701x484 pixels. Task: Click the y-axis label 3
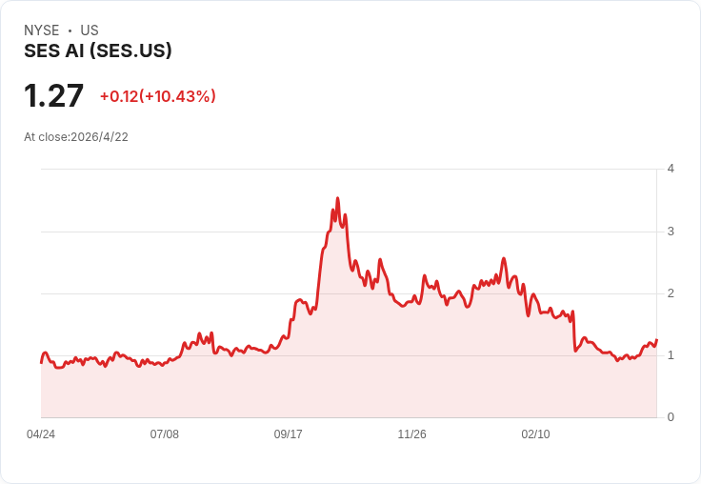click(671, 232)
